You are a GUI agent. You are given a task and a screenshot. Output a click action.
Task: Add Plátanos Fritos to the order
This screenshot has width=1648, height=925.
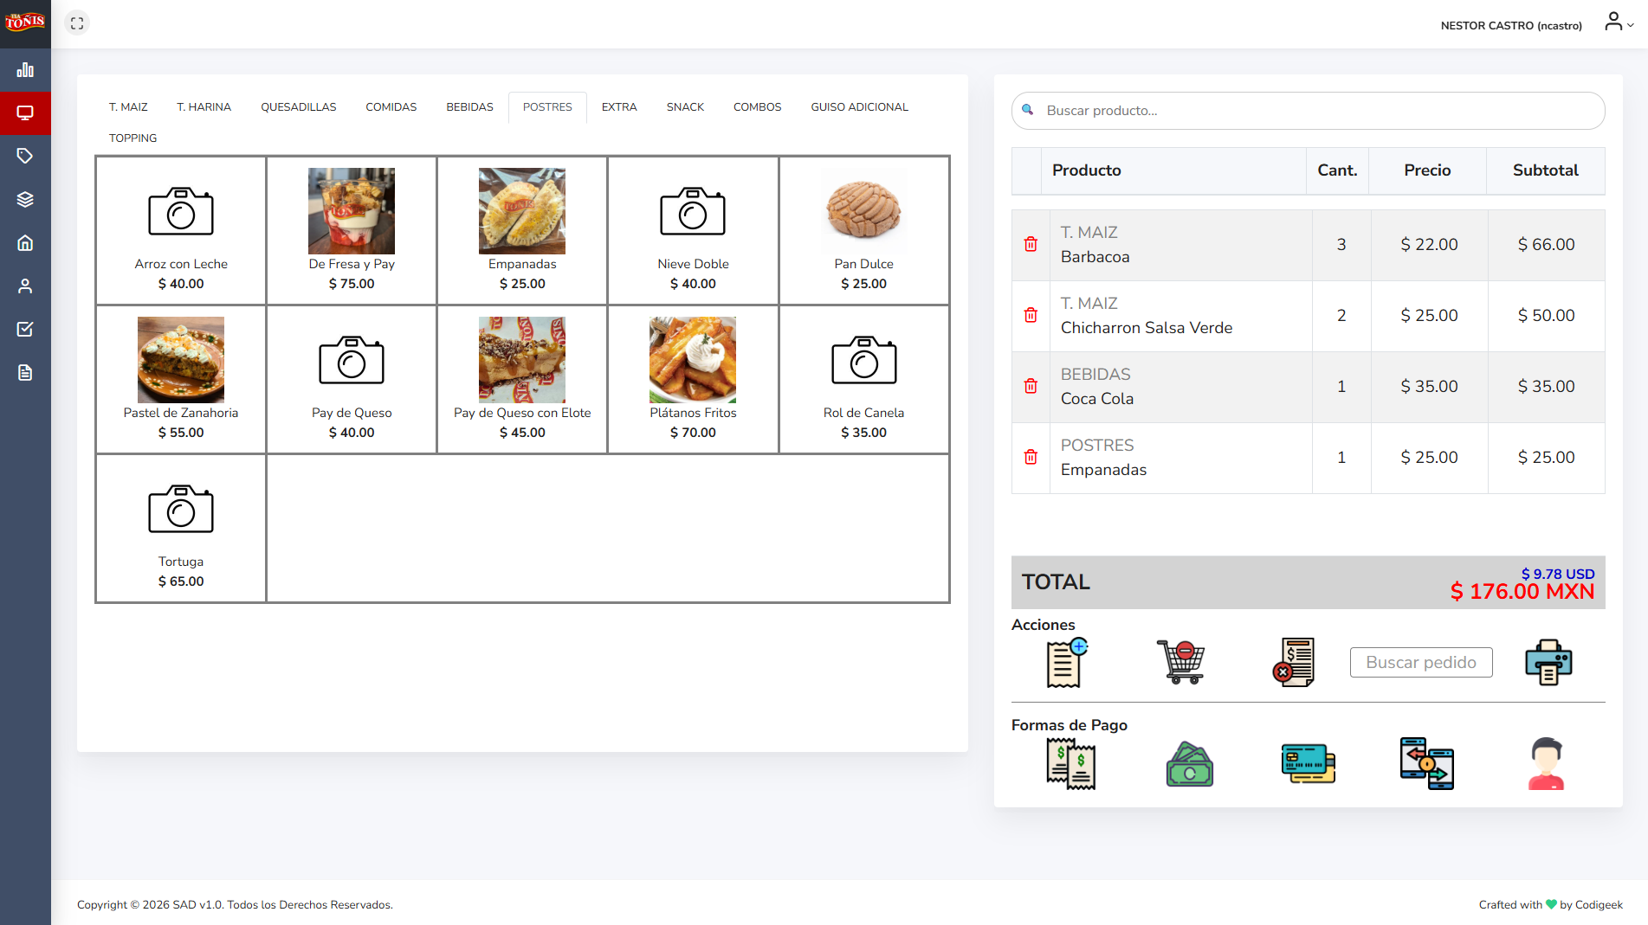693,379
